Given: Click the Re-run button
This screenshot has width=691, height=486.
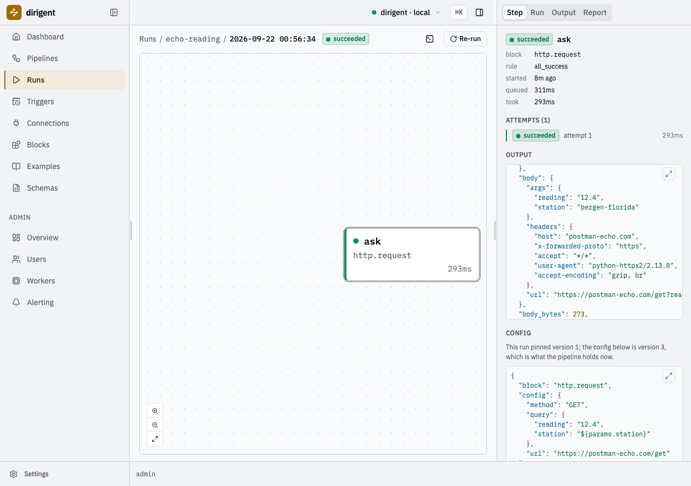Looking at the screenshot, I should point(465,39).
